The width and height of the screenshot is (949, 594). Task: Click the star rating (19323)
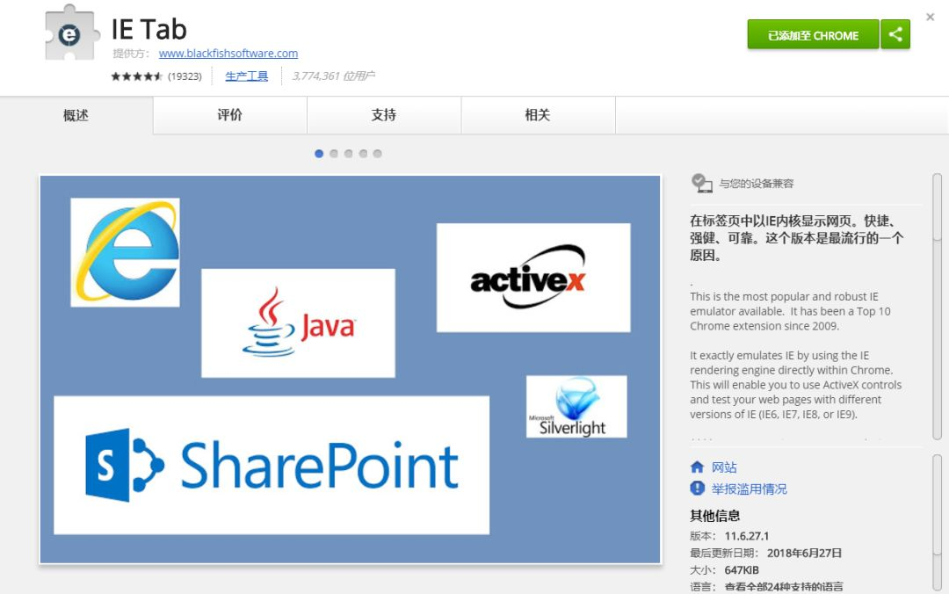coord(156,76)
